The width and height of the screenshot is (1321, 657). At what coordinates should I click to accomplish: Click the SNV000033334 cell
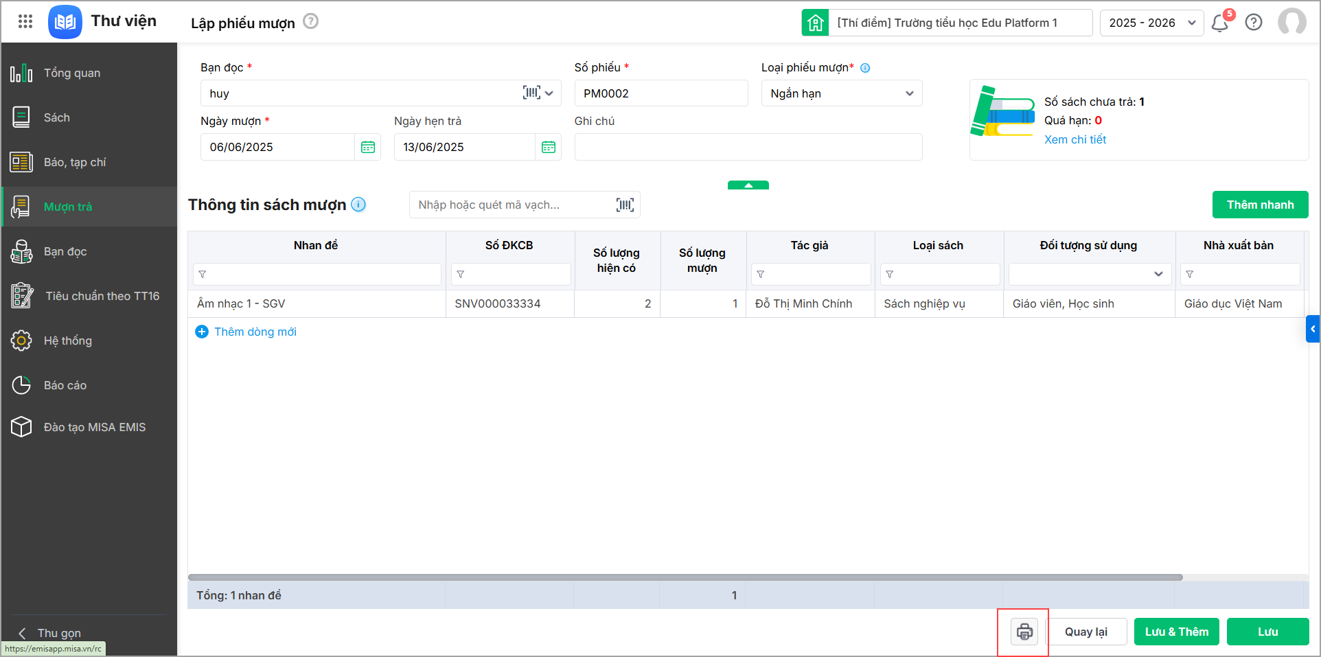[x=510, y=303]
